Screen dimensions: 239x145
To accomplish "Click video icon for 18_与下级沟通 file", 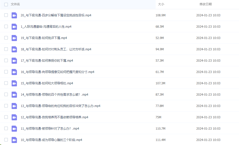I will (x=14, y=49).
